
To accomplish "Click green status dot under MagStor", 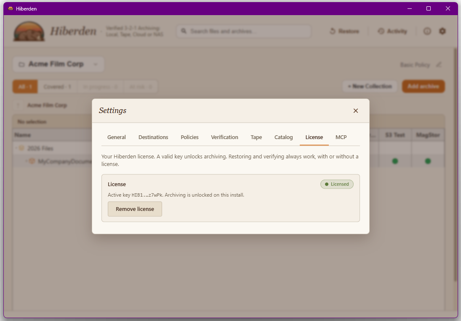I will pyautogui.click(x=428, y=161).
